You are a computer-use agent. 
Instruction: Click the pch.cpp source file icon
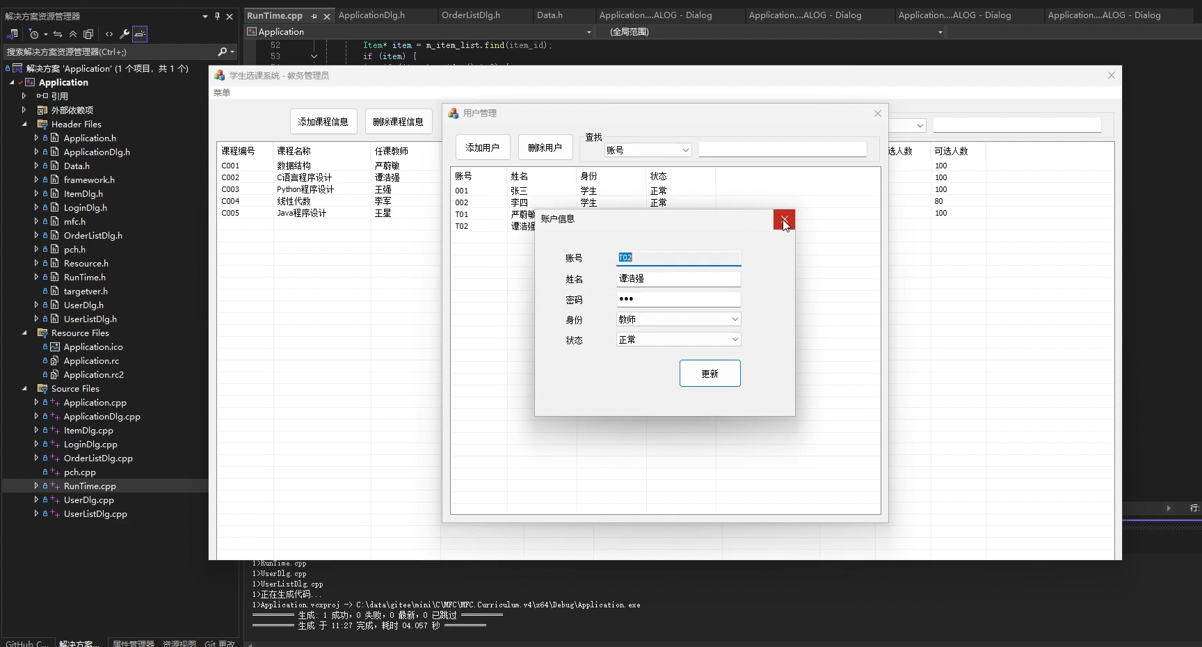tap(55, 472)
